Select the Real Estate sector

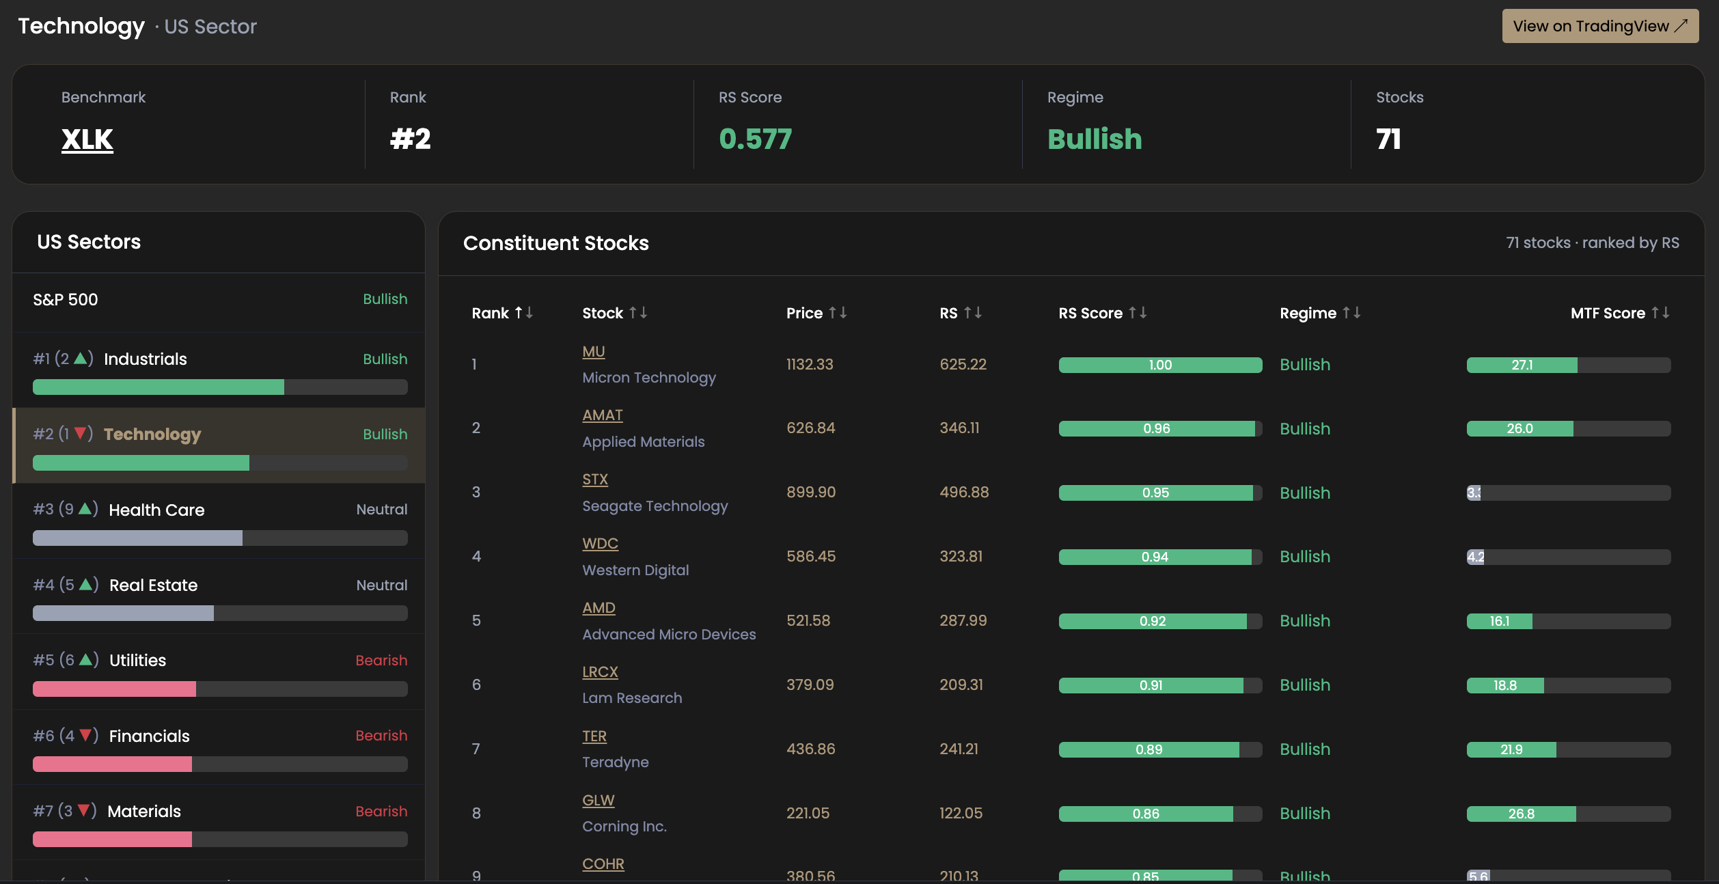(x=219, y=596)
